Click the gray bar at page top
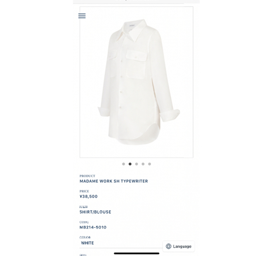The height and width of the screenshot is (256, 256). [x=136, y=2]
